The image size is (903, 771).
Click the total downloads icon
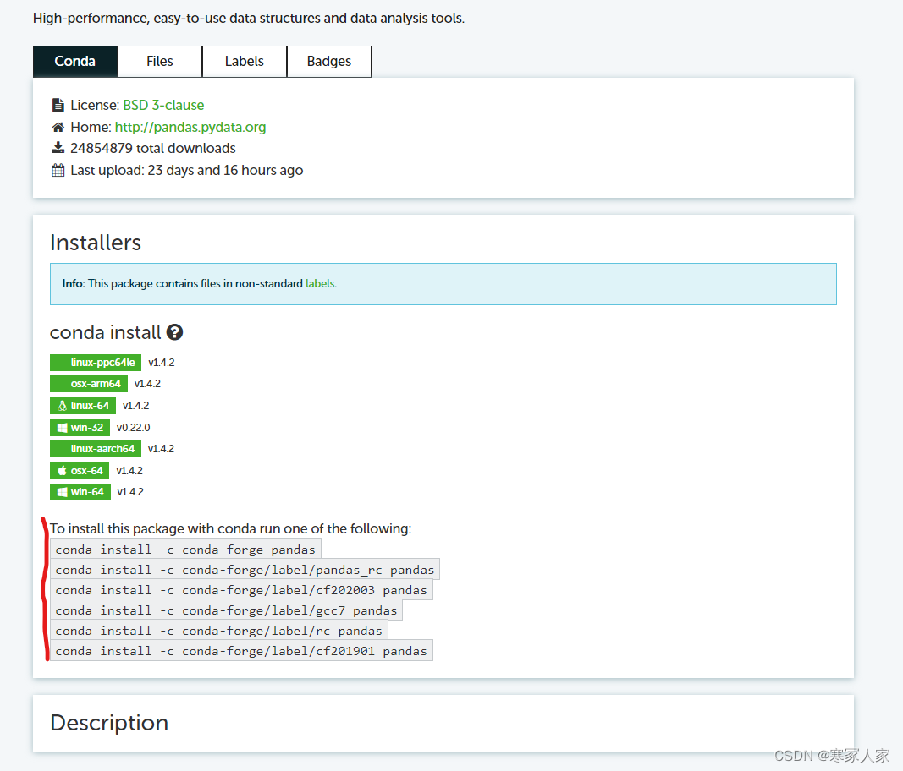coord(58,148)
